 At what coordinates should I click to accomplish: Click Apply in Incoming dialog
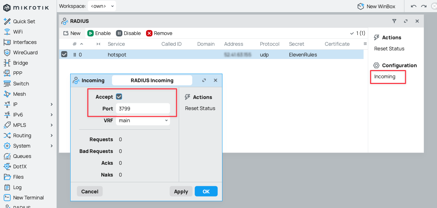(x=181, y=191)
